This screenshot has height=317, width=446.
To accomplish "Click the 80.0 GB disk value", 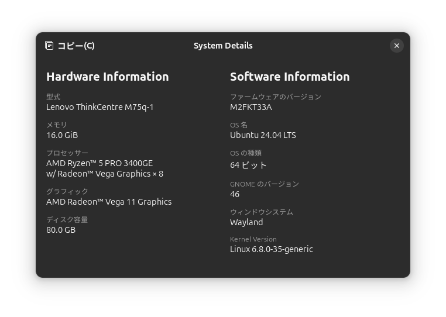I will click(x=61, y=230).
